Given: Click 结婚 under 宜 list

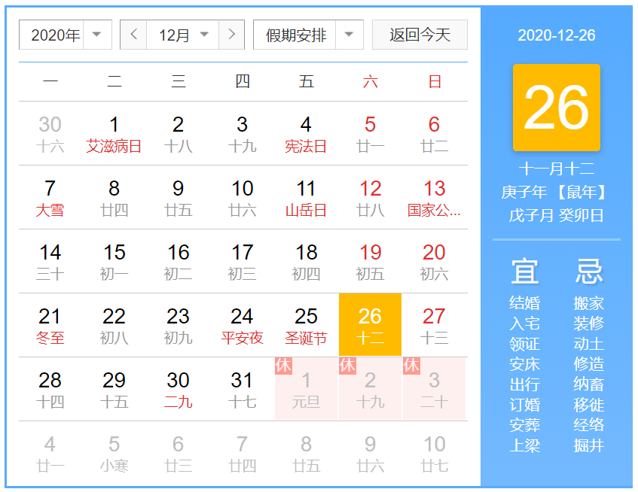Looking at the screenshot, I should pyautogui.click(x=524, y=303).
